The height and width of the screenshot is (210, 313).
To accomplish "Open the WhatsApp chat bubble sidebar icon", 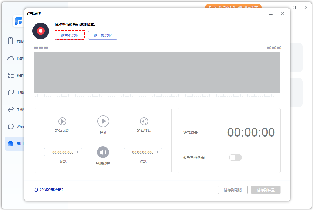I will point(11,127).
